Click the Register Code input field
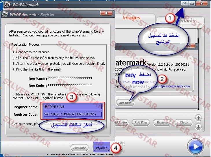 click(73, 114)
